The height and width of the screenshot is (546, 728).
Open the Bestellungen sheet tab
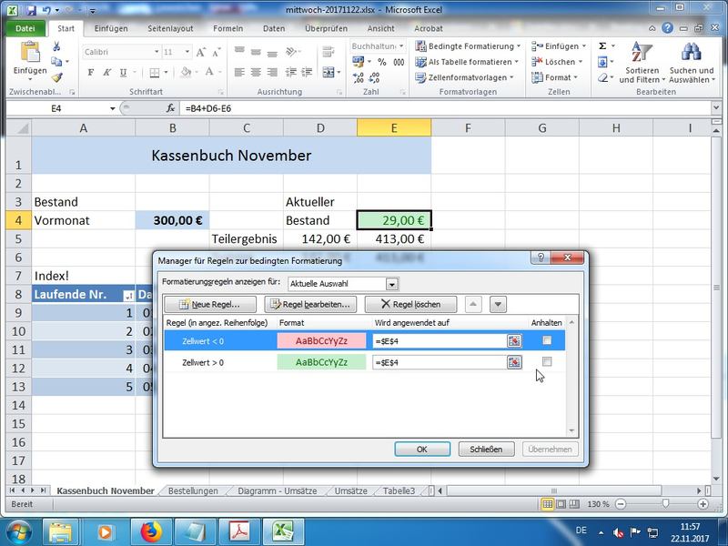[193, 490]
